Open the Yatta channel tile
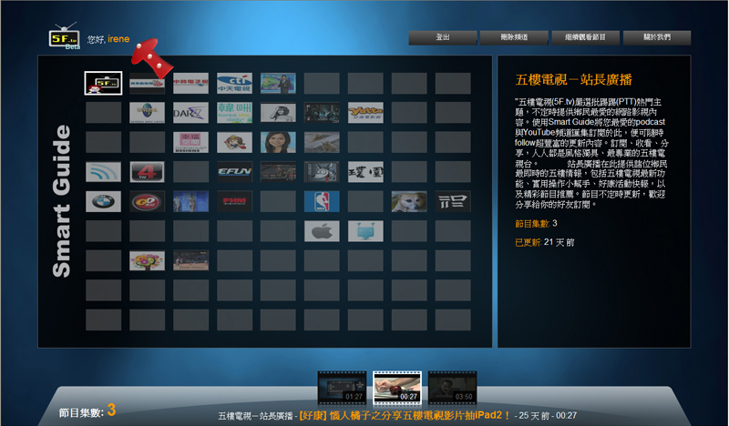 [x=365, y=113]
